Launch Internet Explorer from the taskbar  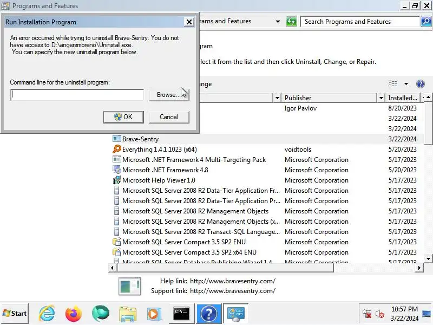(47, 314)
